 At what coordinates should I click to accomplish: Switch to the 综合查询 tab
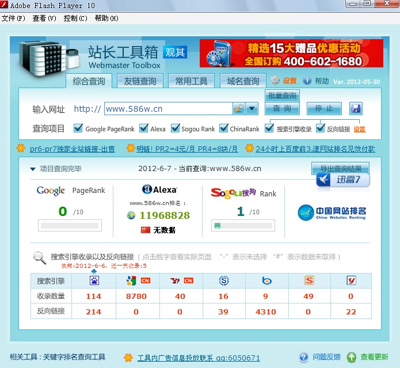tap(89, 81)
